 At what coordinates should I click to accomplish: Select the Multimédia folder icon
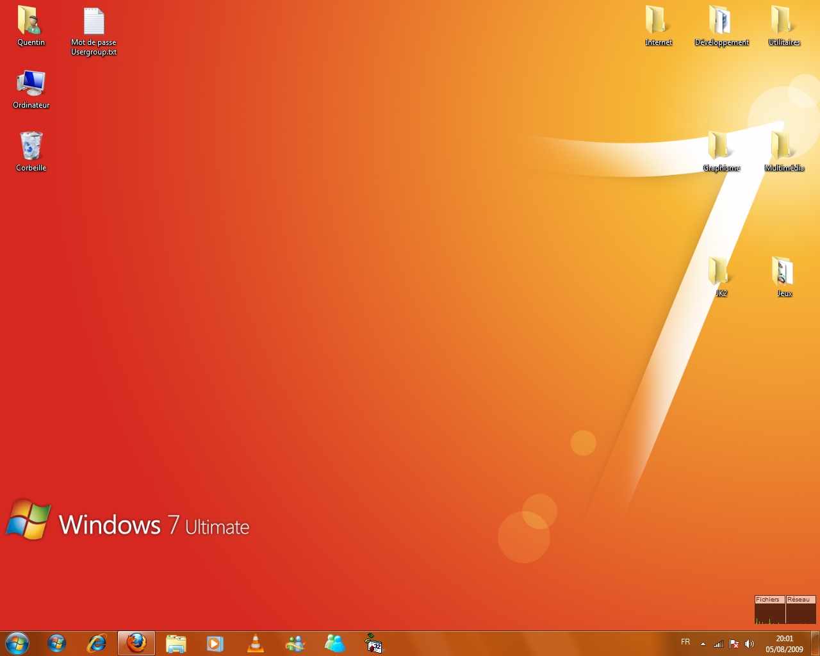784,152
